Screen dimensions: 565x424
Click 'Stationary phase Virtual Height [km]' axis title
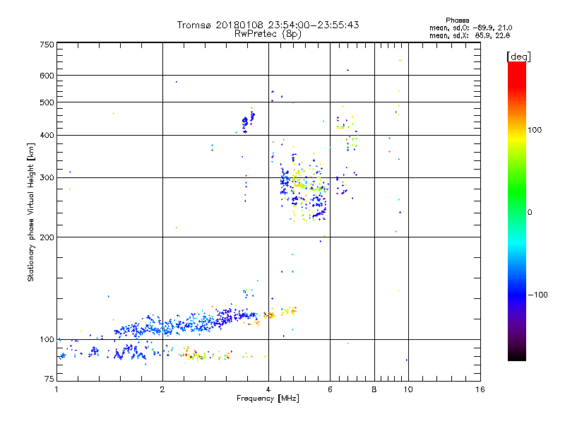[x=31, y=213]
